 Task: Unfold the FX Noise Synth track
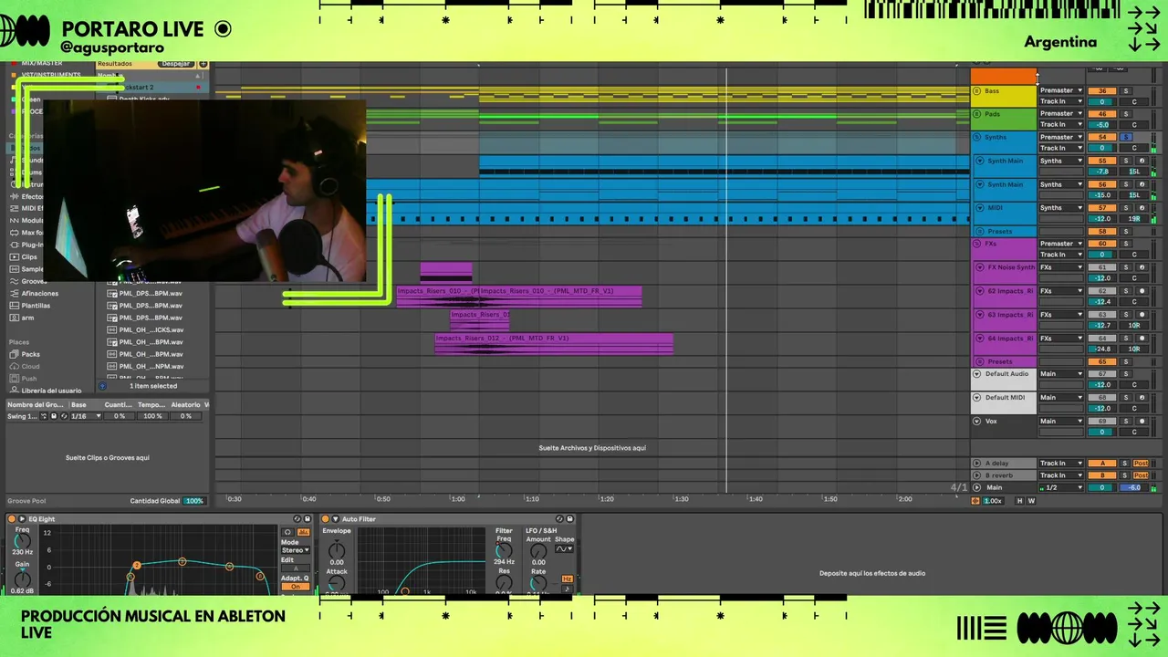980,267
